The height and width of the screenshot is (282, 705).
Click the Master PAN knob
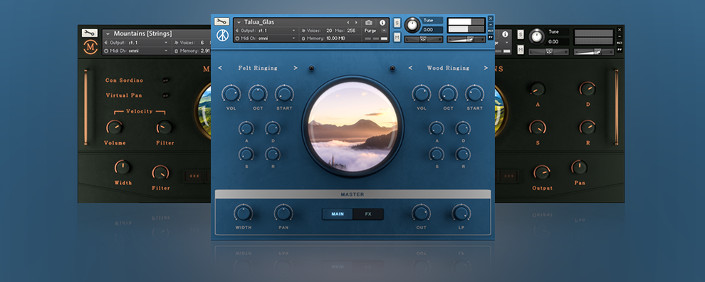click(283, 213)
